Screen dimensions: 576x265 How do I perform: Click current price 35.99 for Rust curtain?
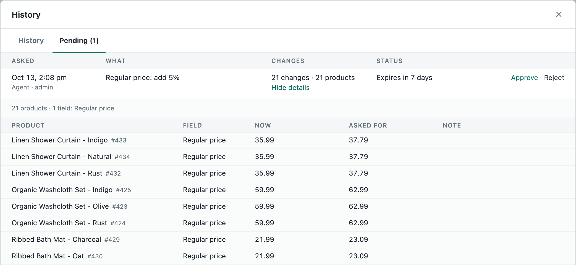point(264,173)
